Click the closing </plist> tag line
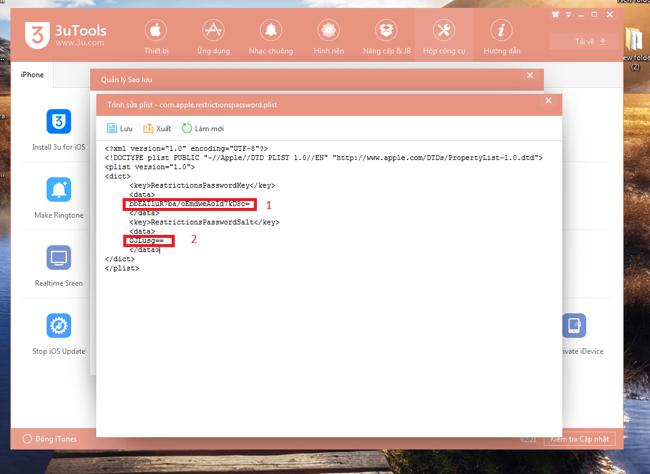650x474 pixels. (122, 269)
